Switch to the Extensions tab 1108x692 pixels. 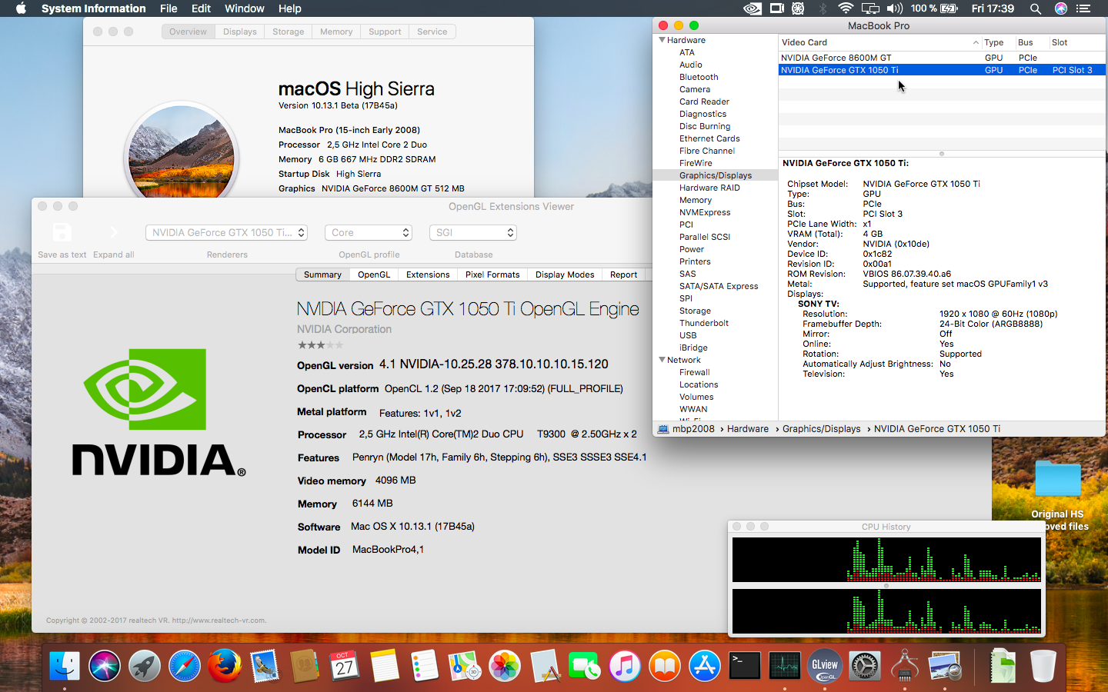(x=428, y=274)
